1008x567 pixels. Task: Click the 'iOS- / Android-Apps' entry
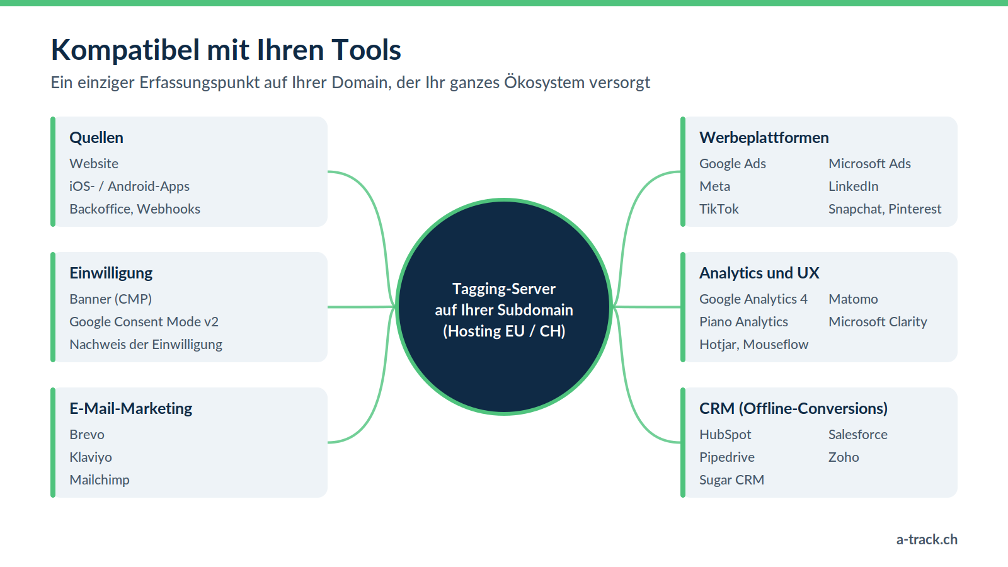[x=129, y=186]
